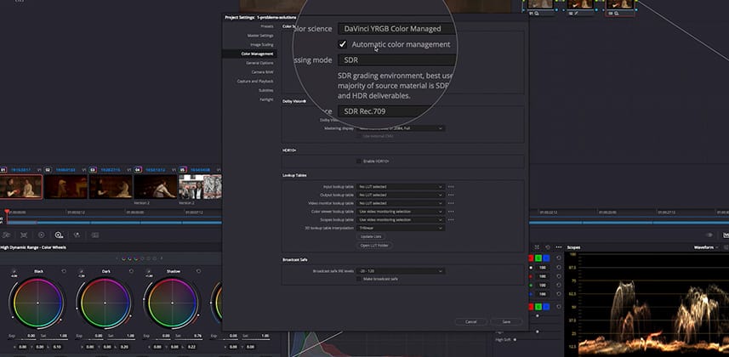Viewport: 729px width, 357px height.
Task: Open the Color Match palette icon
Action: point(24,235)
